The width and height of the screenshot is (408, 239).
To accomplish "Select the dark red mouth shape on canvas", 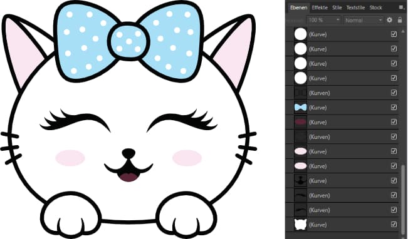I will 128,178.
